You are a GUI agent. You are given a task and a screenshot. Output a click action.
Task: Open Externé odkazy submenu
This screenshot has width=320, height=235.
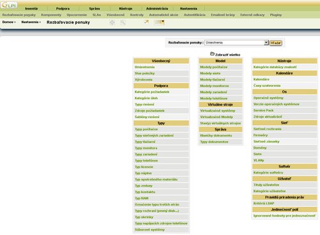tap(252, 15)
